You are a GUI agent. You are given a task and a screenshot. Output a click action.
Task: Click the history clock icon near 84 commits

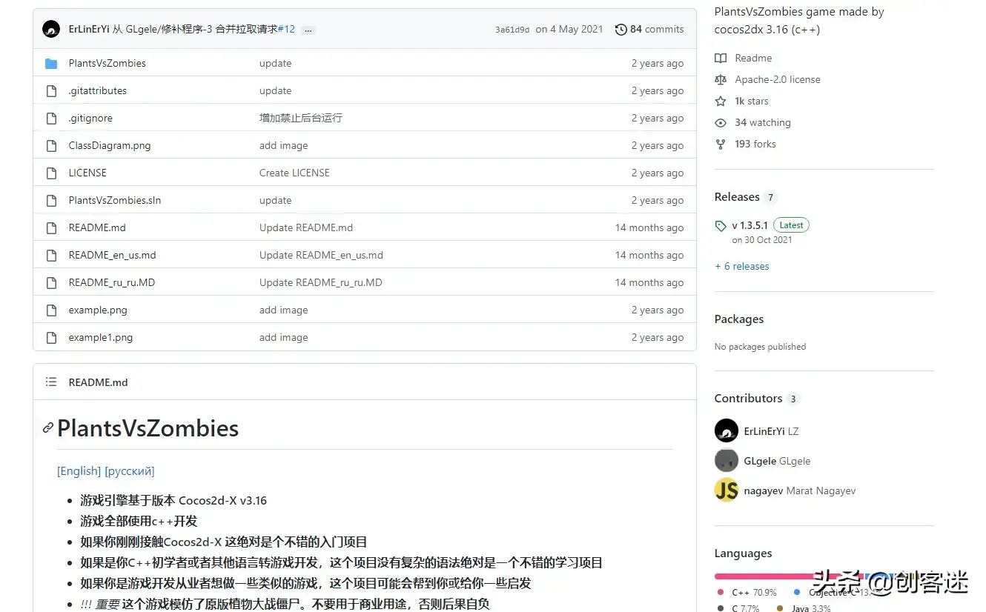621,29
